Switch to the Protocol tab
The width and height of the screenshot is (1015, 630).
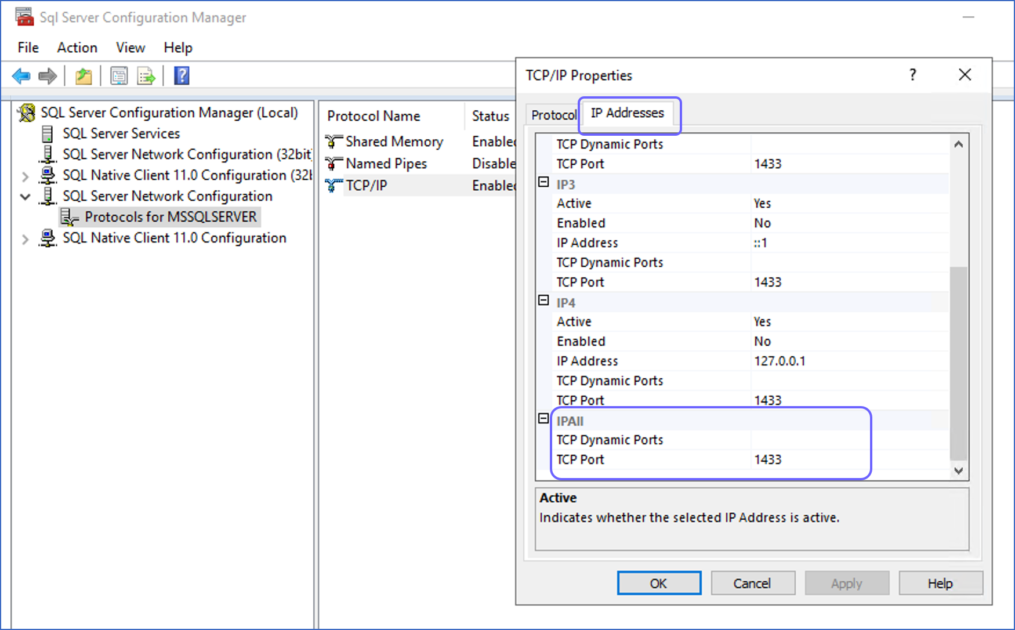pyautogui.click(x=554, y=115)
